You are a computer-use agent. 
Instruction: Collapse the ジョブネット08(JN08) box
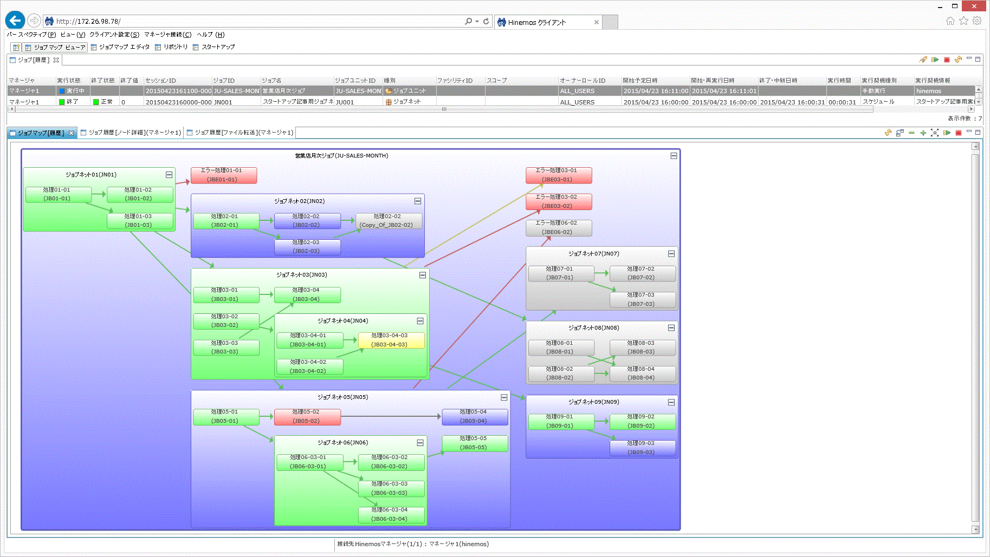(671, 327)
